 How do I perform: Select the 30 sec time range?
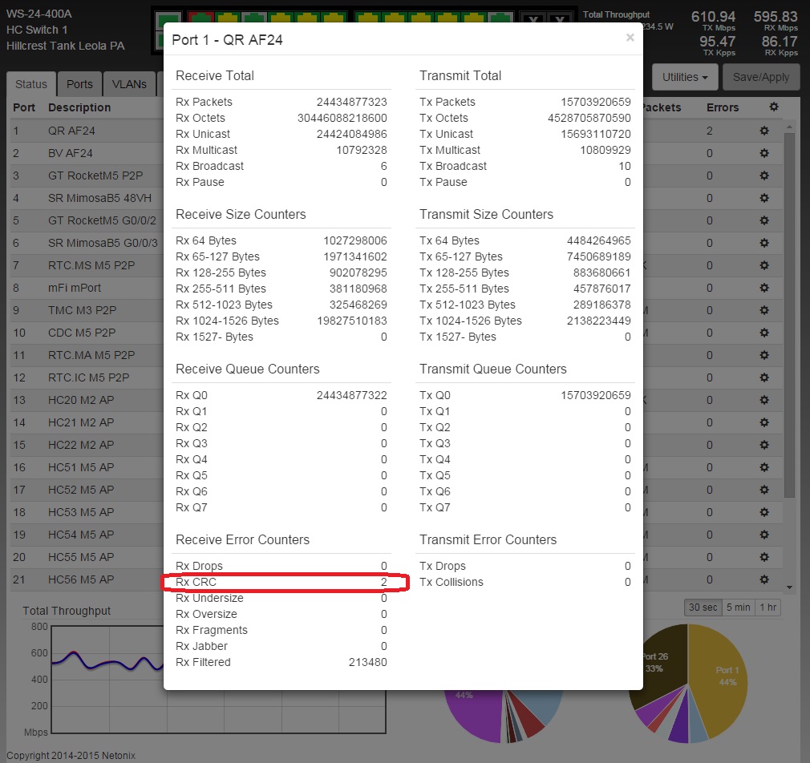(x=703, y=608)
